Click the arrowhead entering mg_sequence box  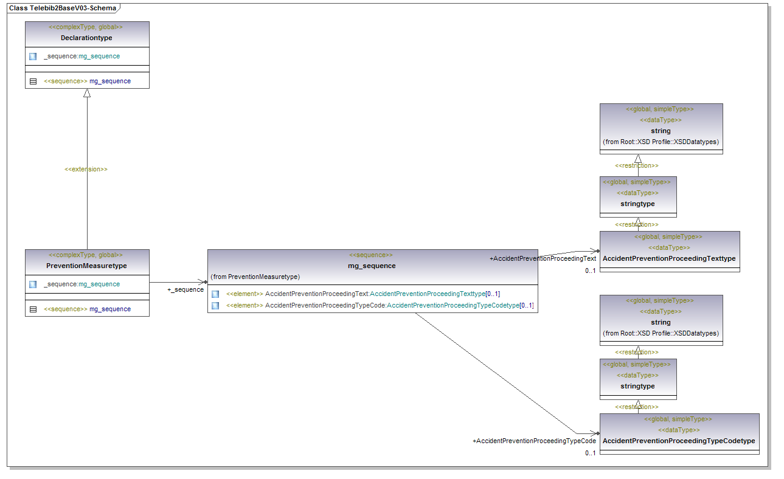pyautogui.click(x=204, y=282)
